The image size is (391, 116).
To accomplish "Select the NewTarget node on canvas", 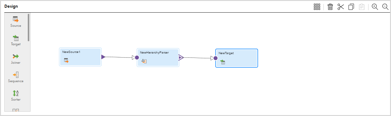I will click(x=237, y=58).
